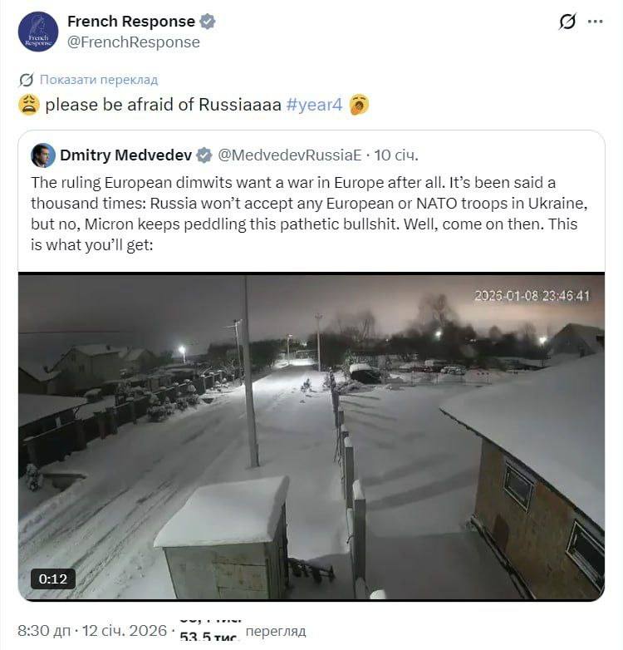Click French Response's verified badge
This screenshot has height=650, width=623.
(x=208, y=22)
